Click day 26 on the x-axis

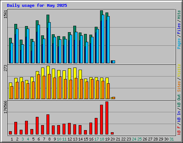pyautogui.click(x=145, y=139)
